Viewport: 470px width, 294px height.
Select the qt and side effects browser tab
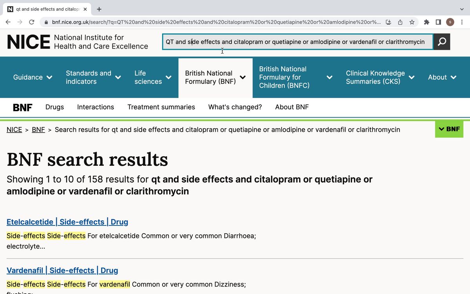point(47,9)
